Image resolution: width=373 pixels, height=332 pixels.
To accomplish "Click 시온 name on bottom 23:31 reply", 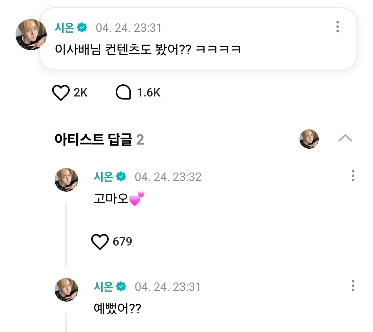I will (x=104, y=287).
